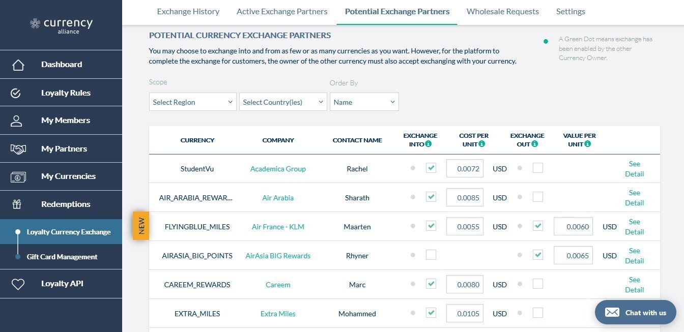Click the My Currencies banknote icon
The width and height of the screenshot is (684, 332).
coord(18,176)
